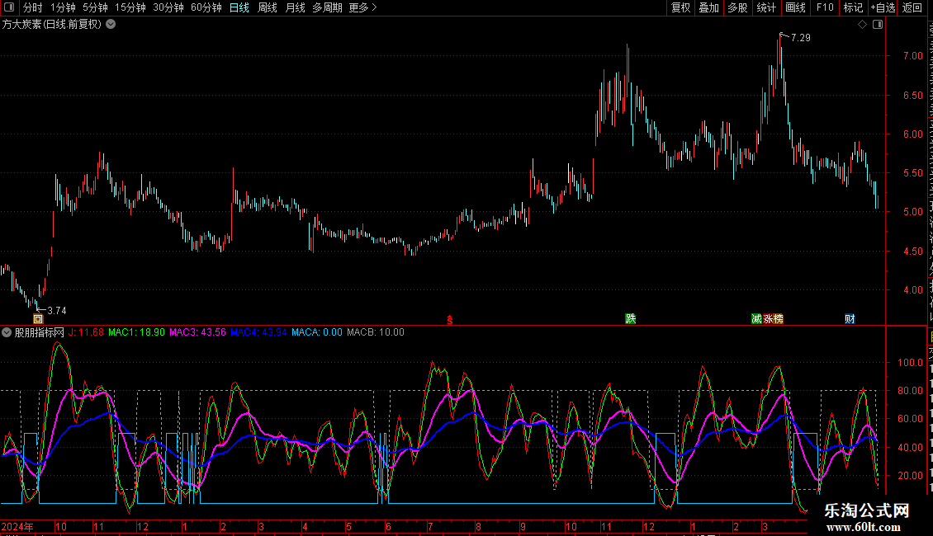Open the F10 company info
This screenshot has width=933, height=536.
coord(825,7)
